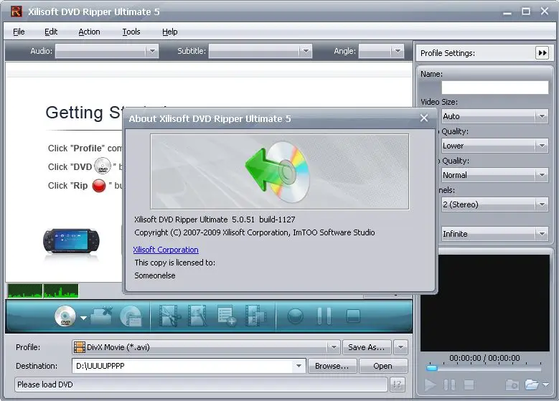Click the preview player play icon

[x=430, y=385]
